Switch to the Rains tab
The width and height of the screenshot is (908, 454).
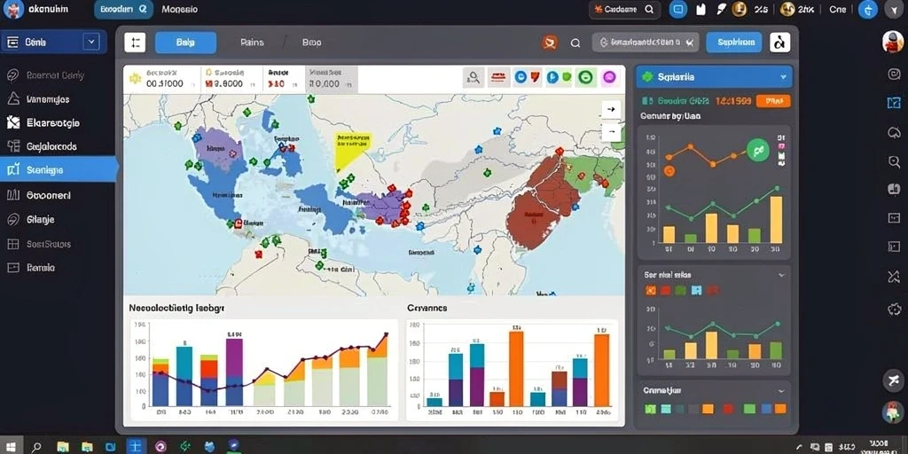coord(252,43)
